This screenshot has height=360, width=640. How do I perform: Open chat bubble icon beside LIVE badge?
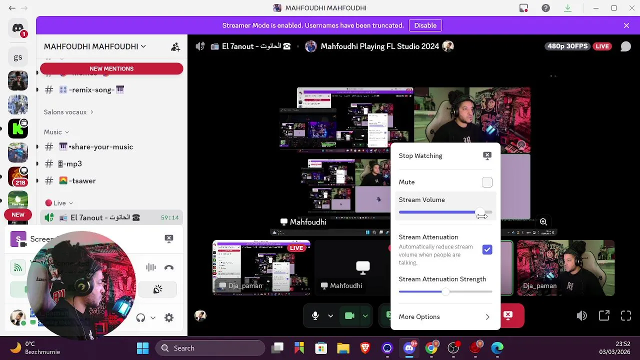pyautogui.click(x=625, y=46)
